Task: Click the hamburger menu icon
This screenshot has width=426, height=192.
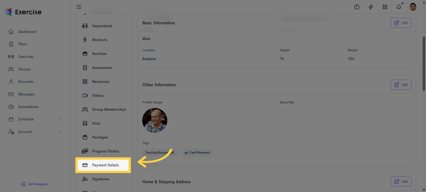Action: click(x=79, y=7)
